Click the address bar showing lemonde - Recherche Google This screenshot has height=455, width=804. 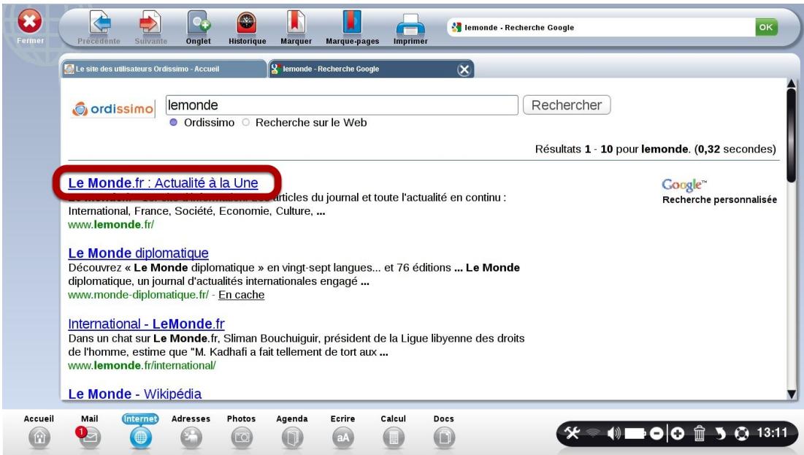tap(601, 27)
